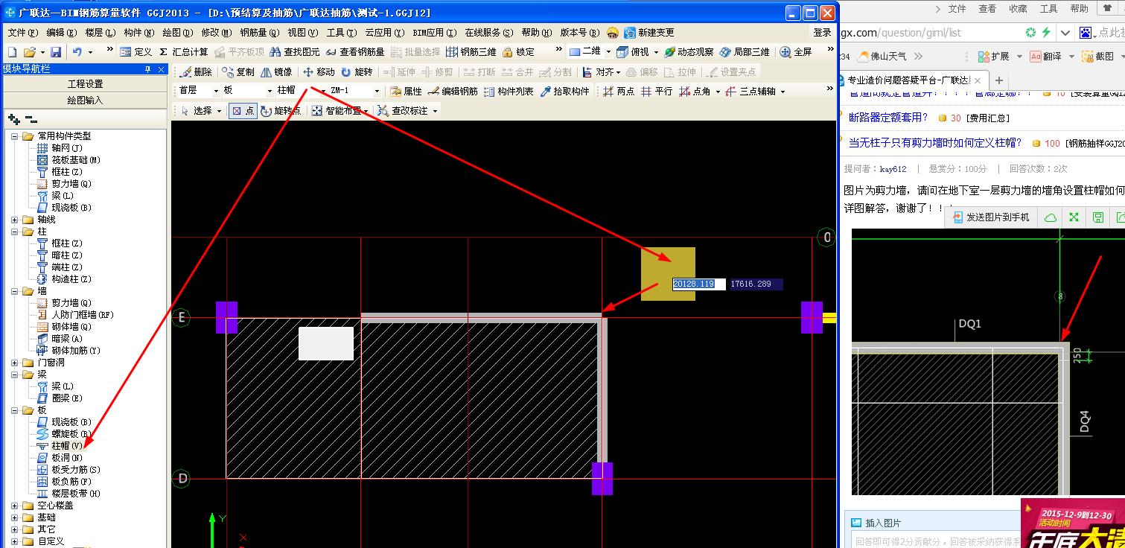Select 暗柱(Z) in the 柱 group
The width and height of the screenshot is (1125, 548).
coord(67,255)
